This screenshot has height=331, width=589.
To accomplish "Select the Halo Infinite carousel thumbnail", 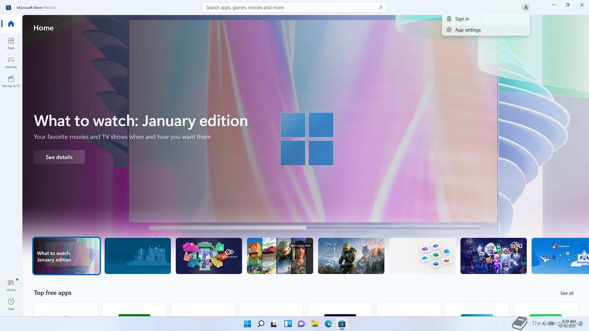I will (x=351, y=256).
